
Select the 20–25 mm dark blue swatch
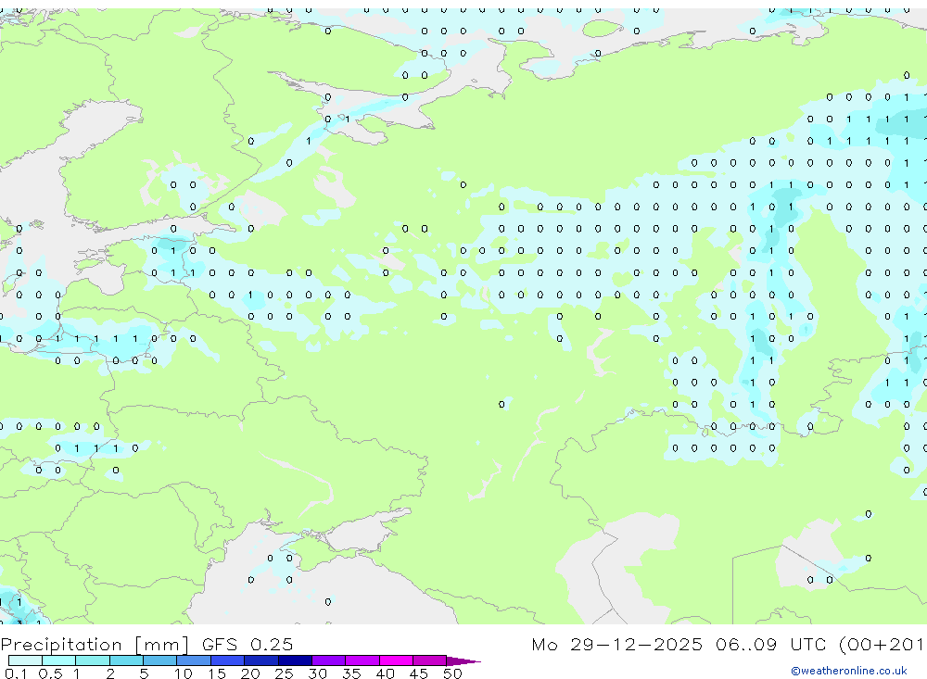point(261,660)
